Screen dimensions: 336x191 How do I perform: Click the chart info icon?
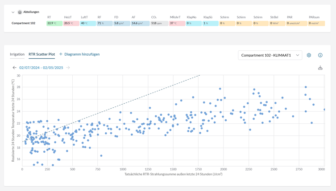[x=320, y=55]
